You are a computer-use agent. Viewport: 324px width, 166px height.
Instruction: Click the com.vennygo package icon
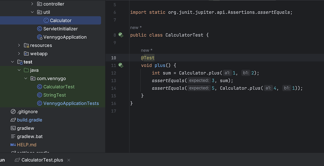[33, 79]
